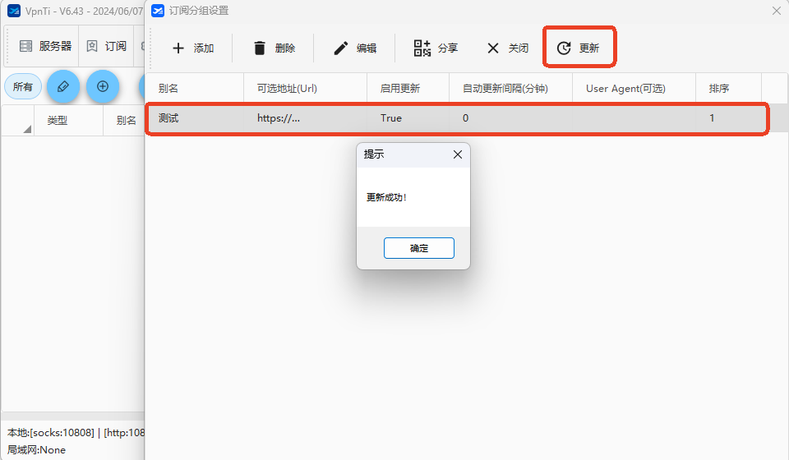Click the 更新成功! message text
Screen dimensions: 789x460
click(386, 197)
